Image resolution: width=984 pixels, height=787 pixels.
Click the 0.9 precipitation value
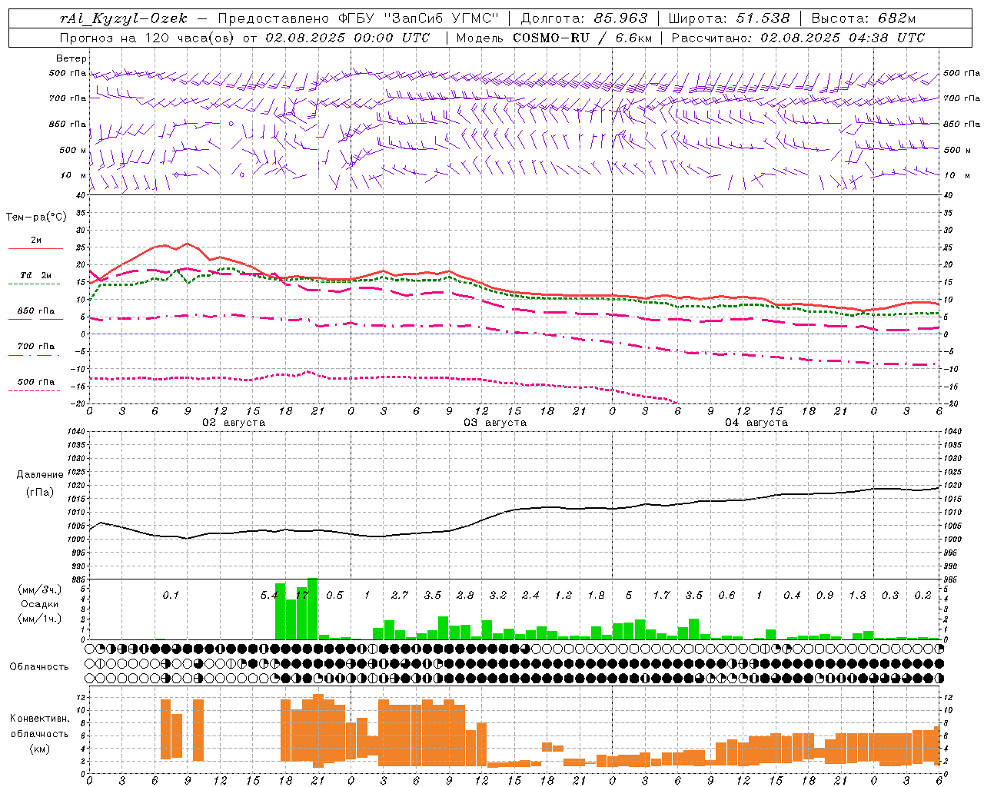(x=825, y=595)
